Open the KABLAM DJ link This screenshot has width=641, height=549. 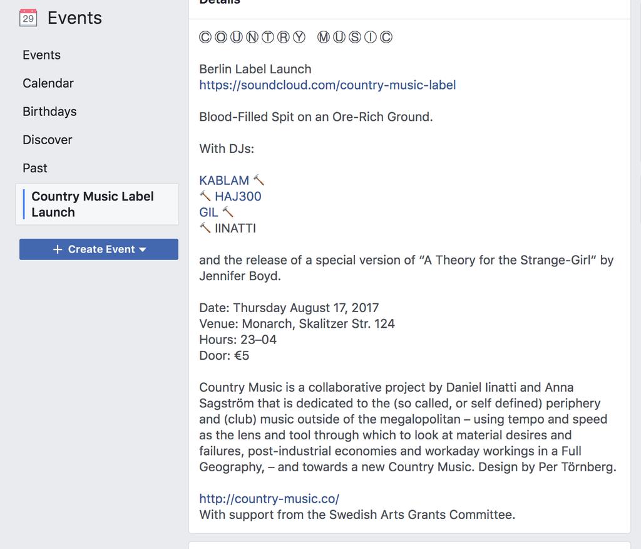[224, 180]
